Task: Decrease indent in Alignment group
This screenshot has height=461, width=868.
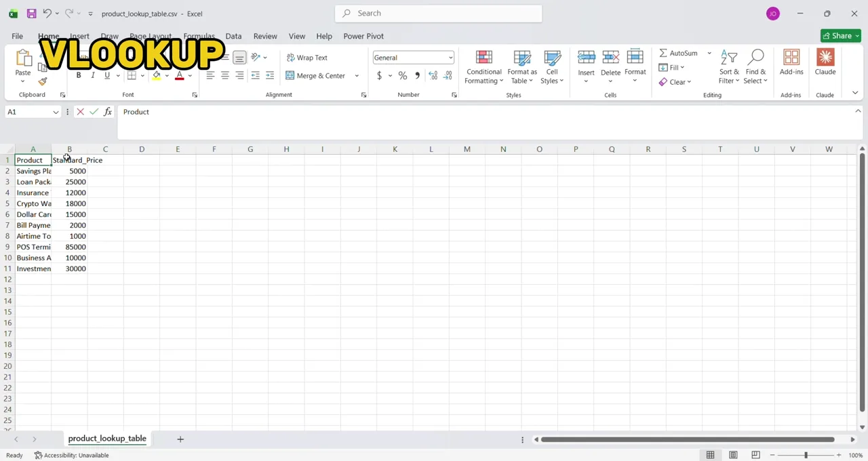Action: coord(255,75)
